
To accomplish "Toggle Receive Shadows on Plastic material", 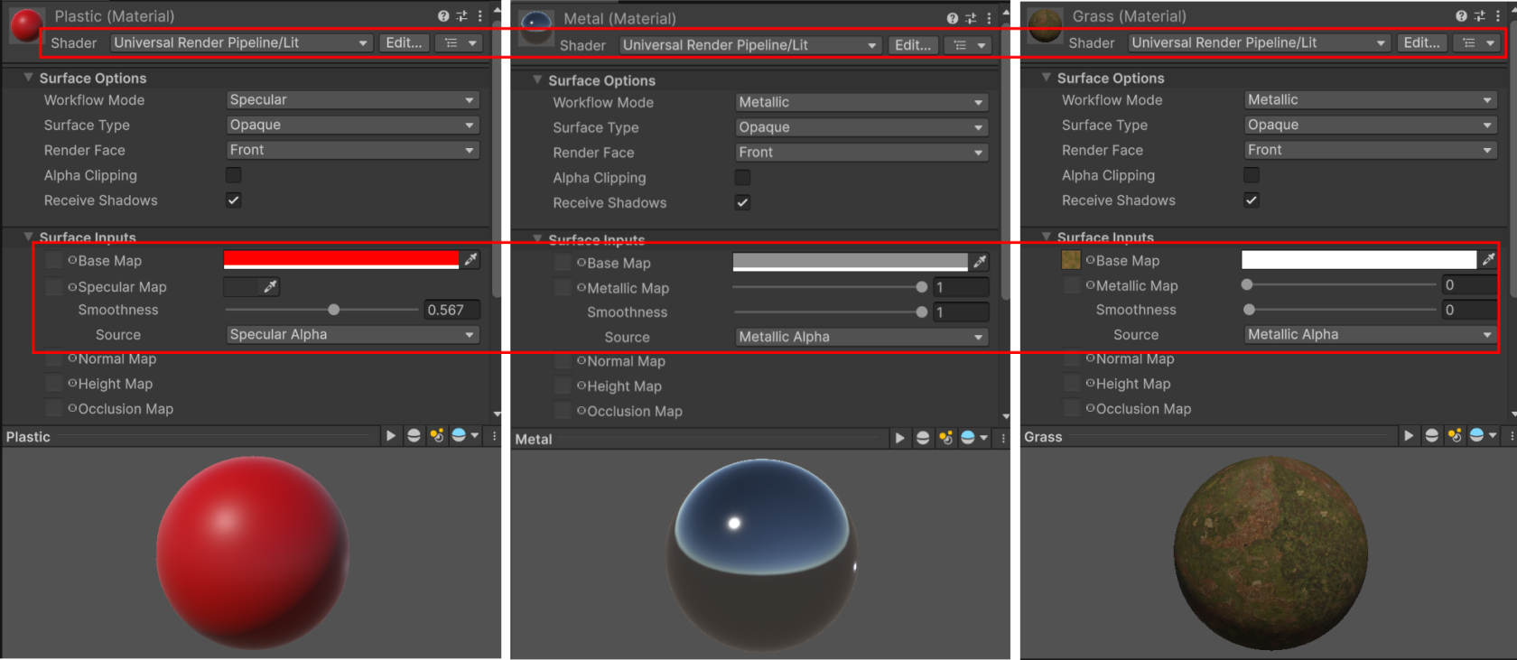I will point(234,200).
